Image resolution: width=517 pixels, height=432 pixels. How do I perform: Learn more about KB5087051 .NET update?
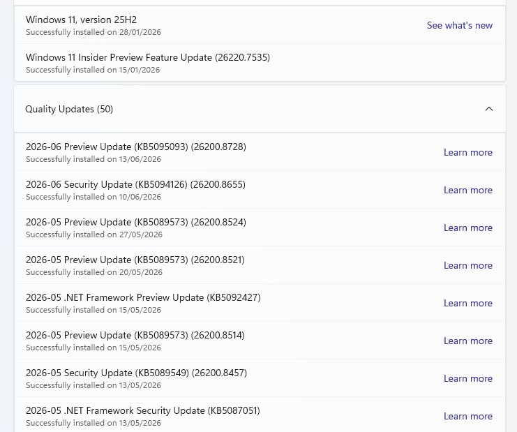[468, 416]
